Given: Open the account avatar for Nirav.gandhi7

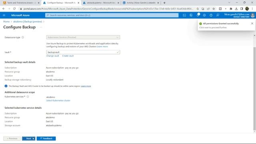Looking at the screenshot, I should [252, 15].
